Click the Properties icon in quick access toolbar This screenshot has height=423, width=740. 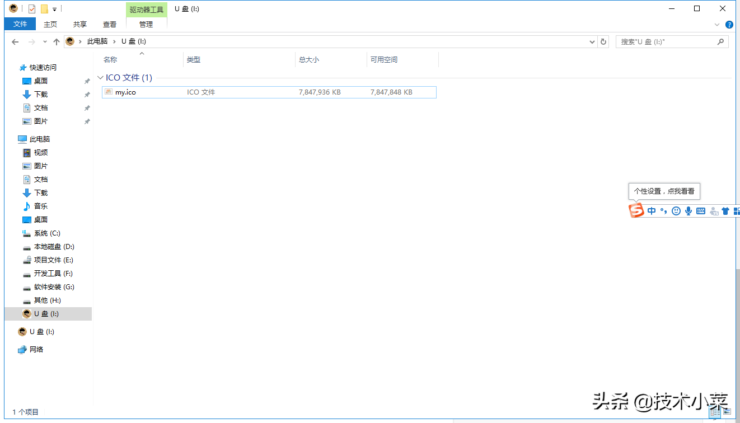(x=31, y=8)
